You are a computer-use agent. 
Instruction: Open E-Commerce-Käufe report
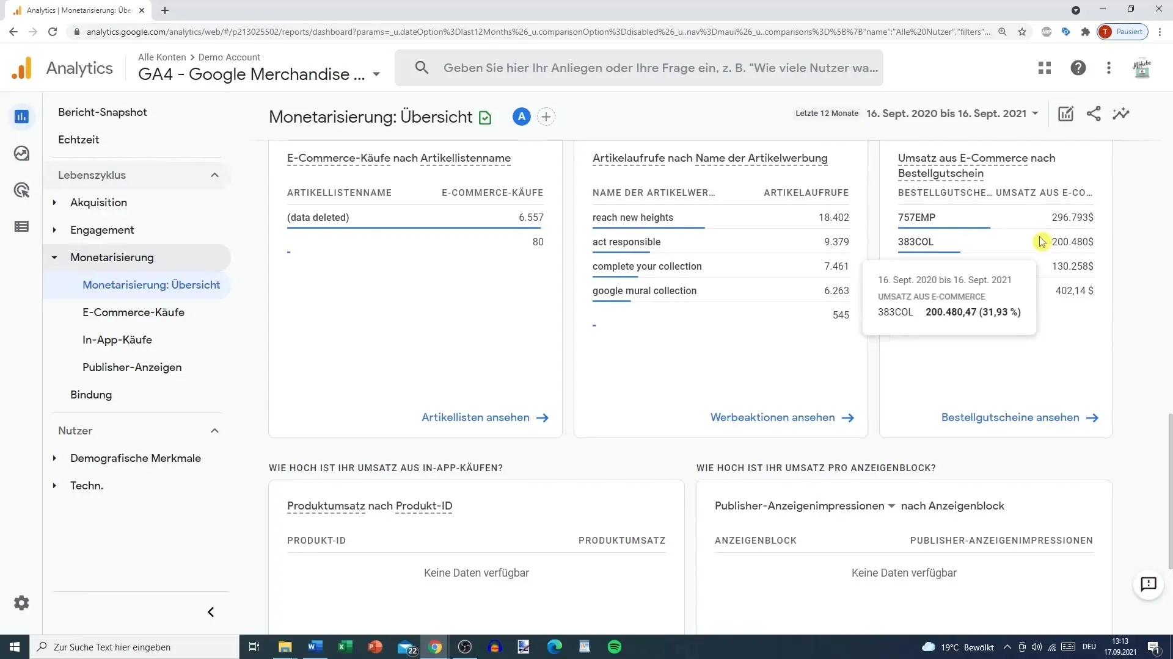(133, 312)
